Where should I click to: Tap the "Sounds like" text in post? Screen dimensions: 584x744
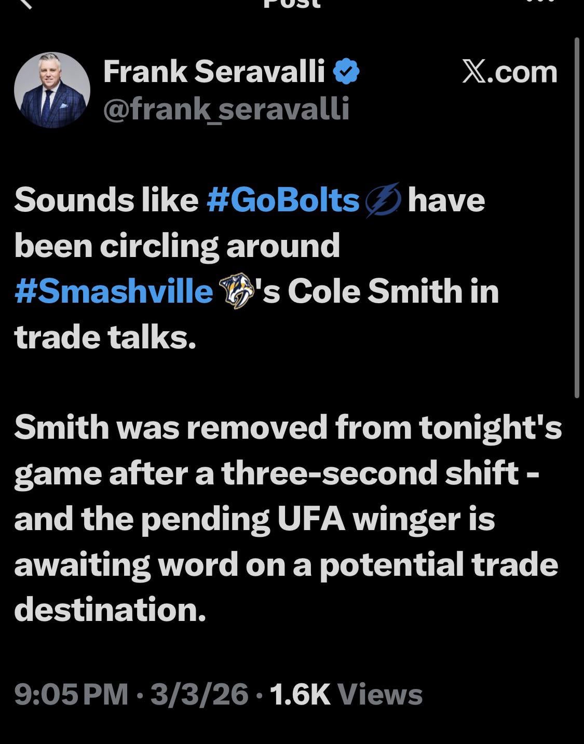106,200
